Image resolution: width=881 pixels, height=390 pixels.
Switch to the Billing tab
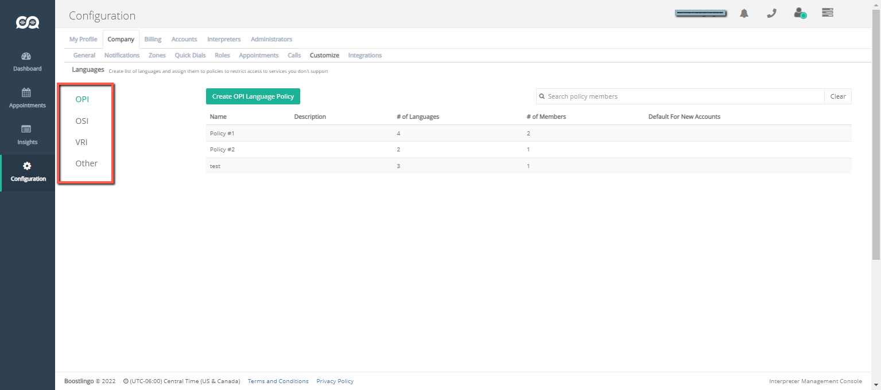[153, 40]
